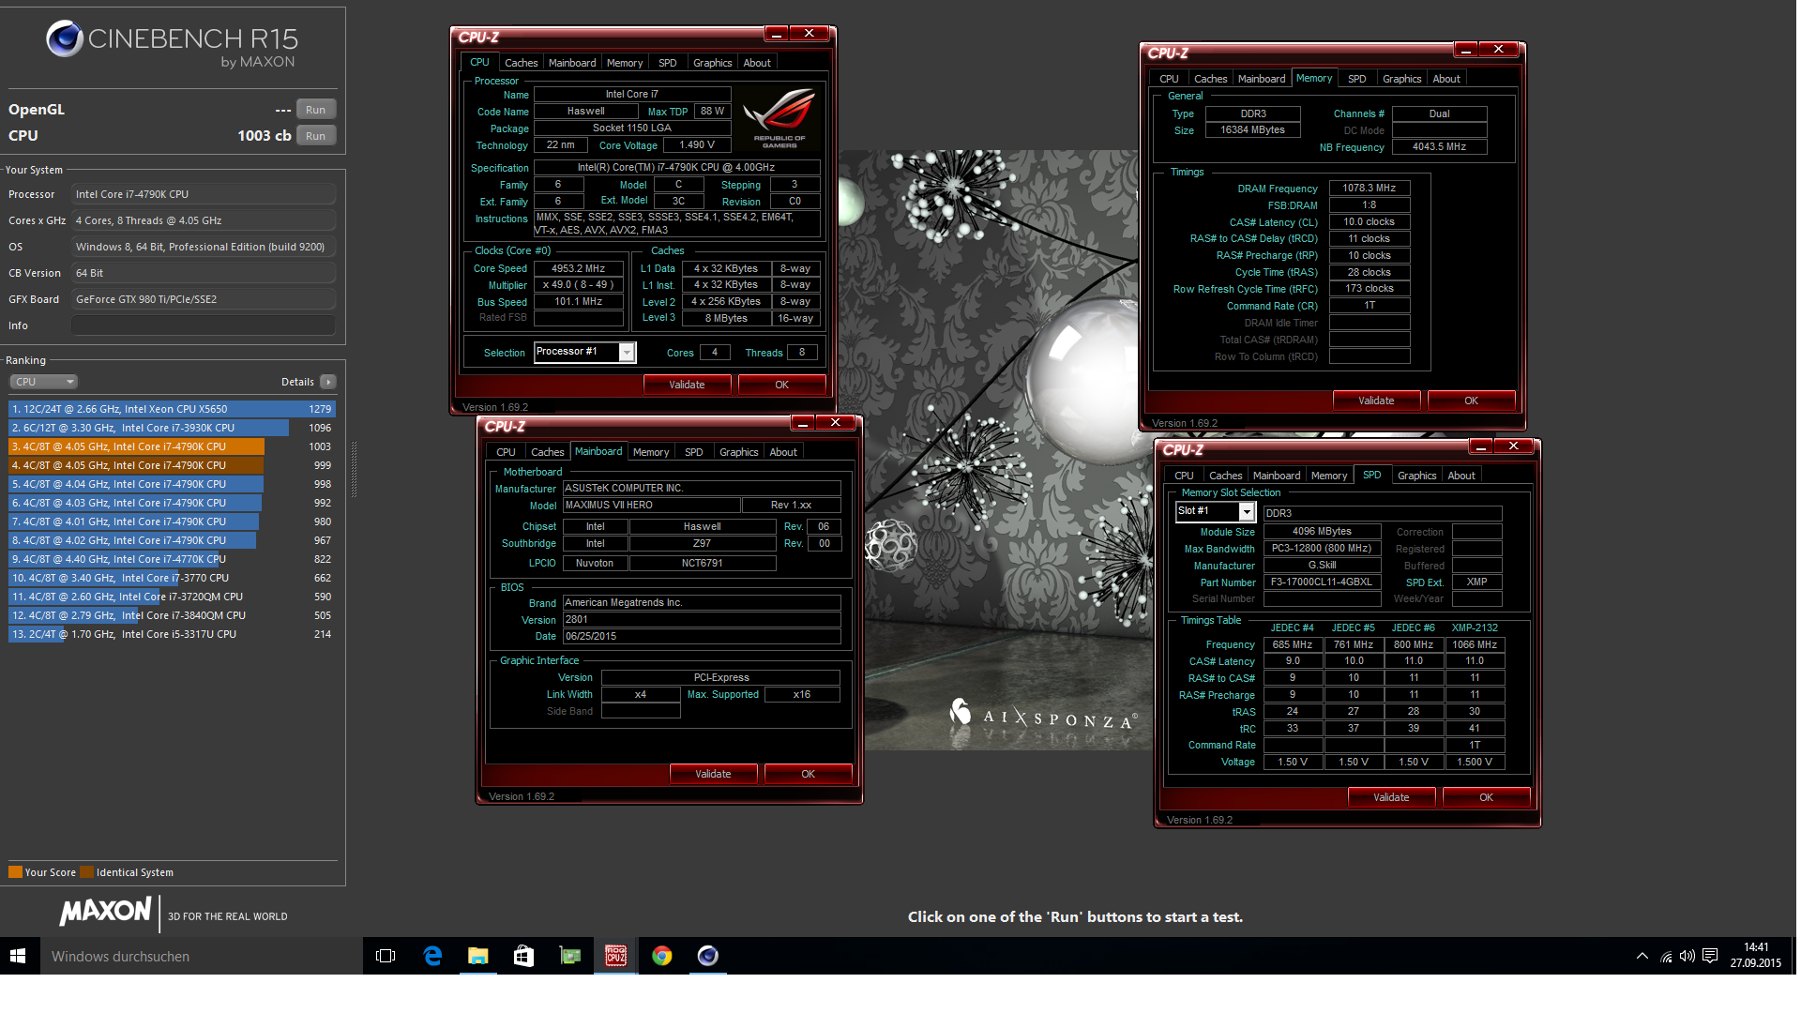Click the Info input field

(204, 325)
